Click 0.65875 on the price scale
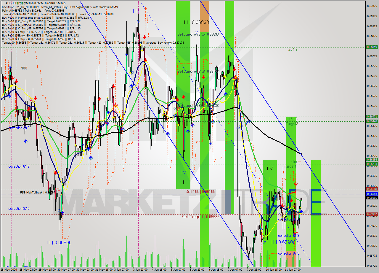Screen dimensions: 379x273 coord(372,236)
